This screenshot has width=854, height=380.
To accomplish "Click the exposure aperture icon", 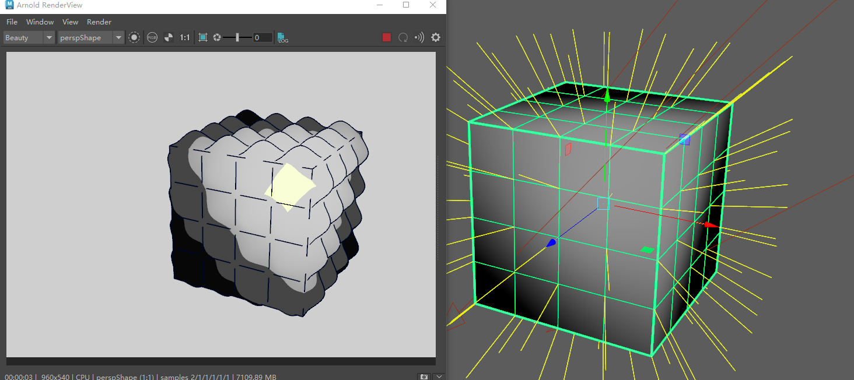I will [217, 37].
